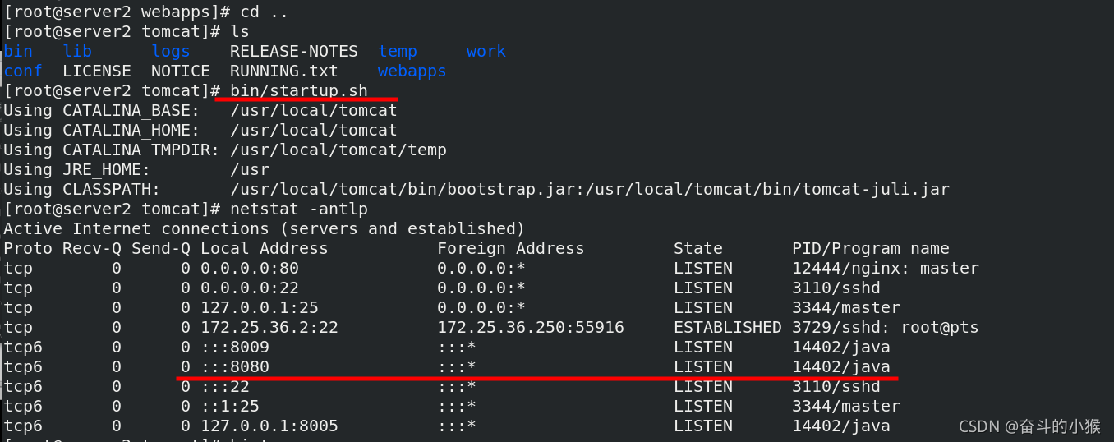Click the 'cd ..' command text
The height and width of the screenshot is (442, 1114).
pos(265,12)
